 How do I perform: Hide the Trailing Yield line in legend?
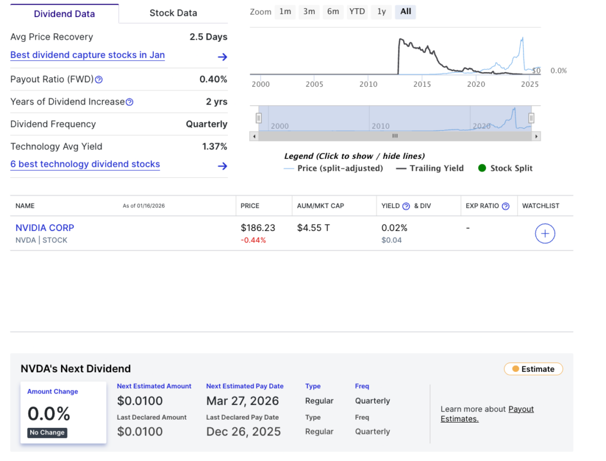(430, 168)
